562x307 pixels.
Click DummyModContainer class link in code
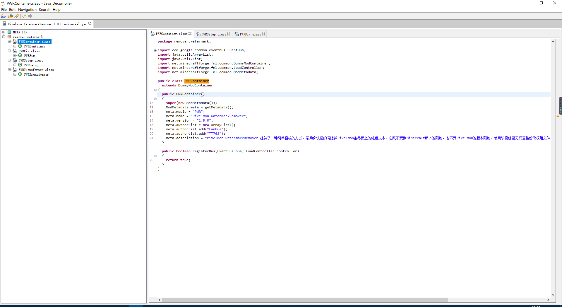pyautogui.click(x=195, y=86)
